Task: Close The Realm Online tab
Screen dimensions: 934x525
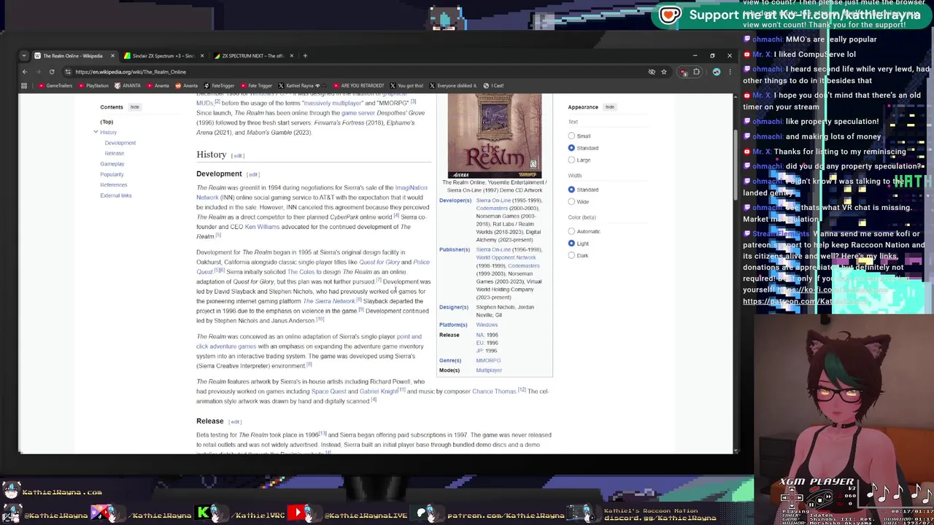Action: tap(112, 55)
